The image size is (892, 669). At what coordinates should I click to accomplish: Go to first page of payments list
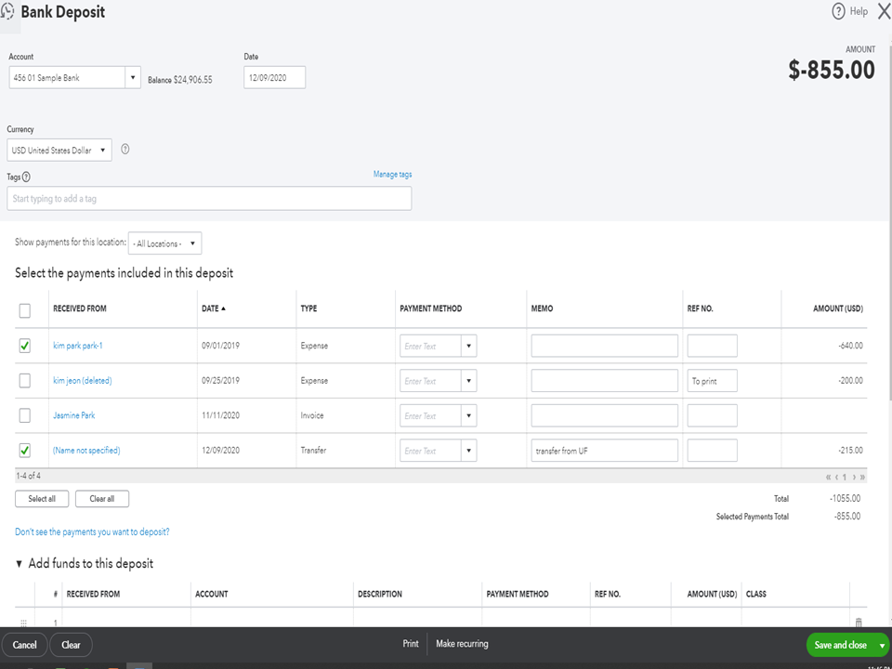[828, 477]
